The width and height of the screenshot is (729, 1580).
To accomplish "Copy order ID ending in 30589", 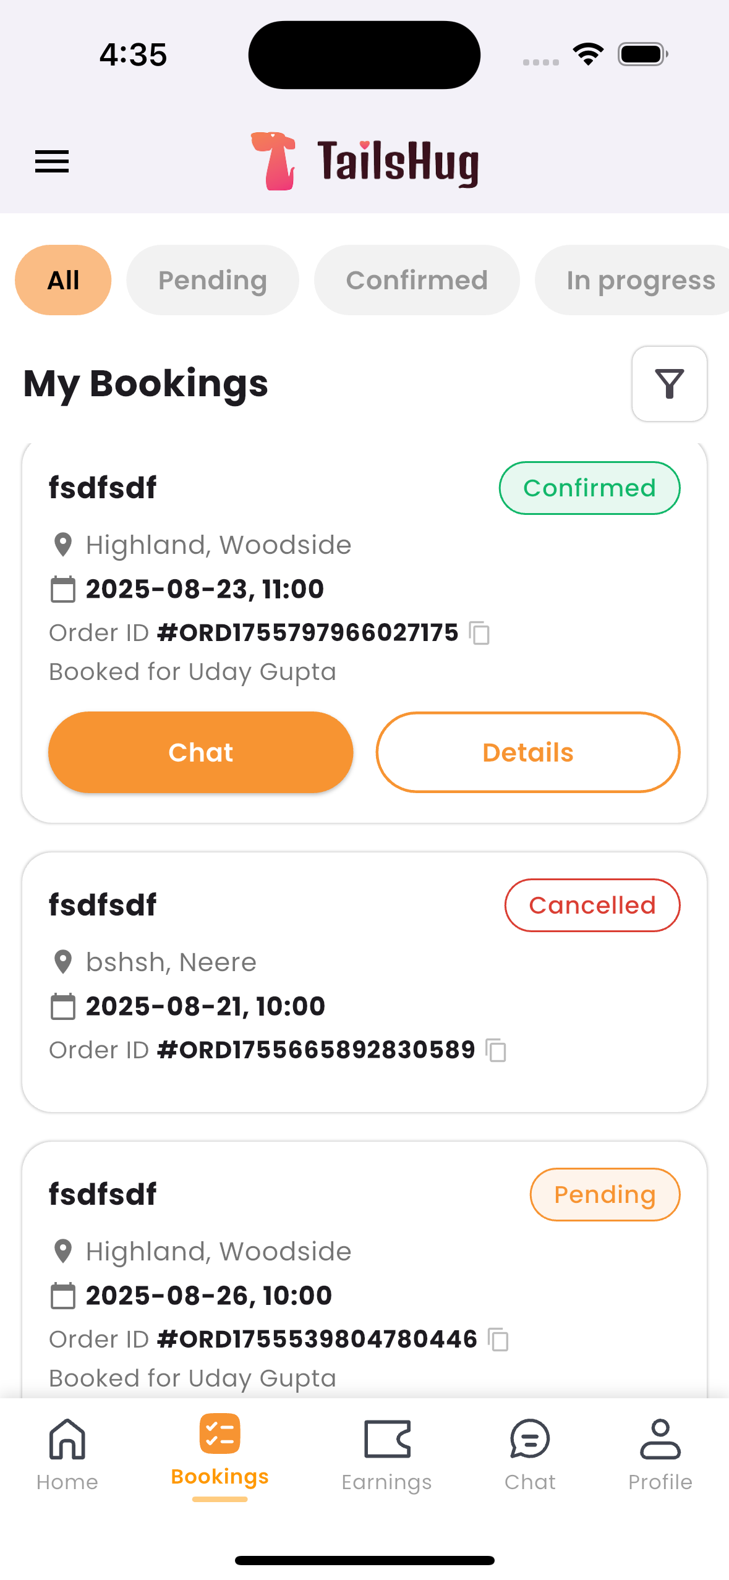I will 496,1050.
